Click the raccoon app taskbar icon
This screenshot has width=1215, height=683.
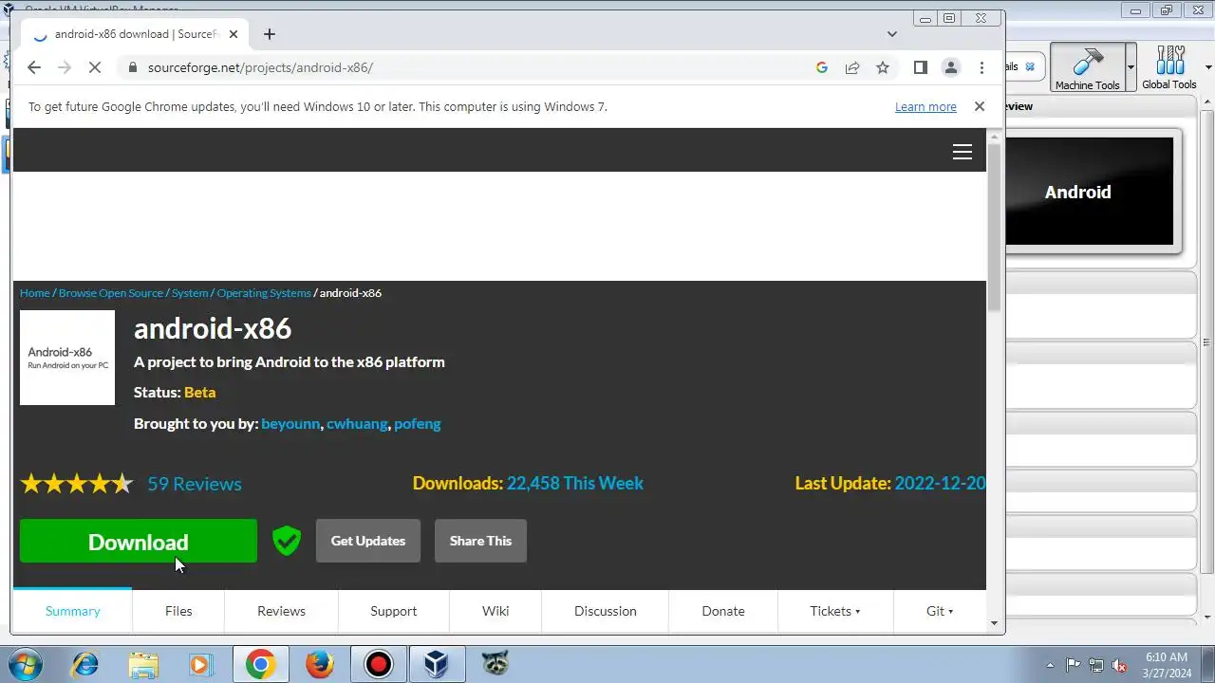[495, 662]
